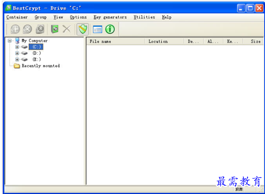Click the BestCrypt title bar application icon
Screen dimensions: 265x194
(x=8, y=8)
